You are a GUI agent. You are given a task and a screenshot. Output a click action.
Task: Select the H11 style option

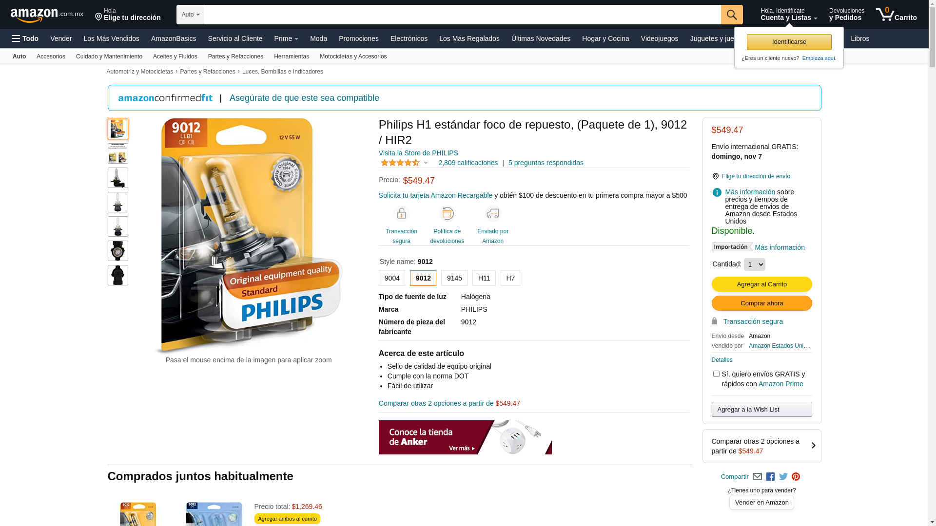coord(484,278)
